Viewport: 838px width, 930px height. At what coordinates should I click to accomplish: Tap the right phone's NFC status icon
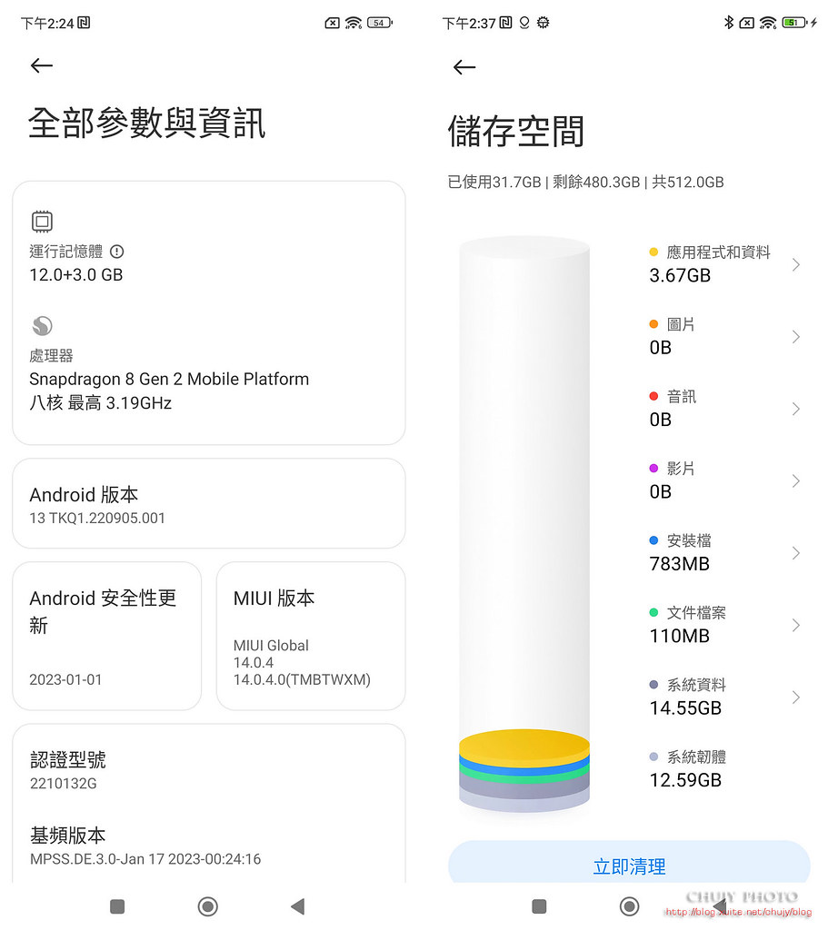(x=505, y=23)
